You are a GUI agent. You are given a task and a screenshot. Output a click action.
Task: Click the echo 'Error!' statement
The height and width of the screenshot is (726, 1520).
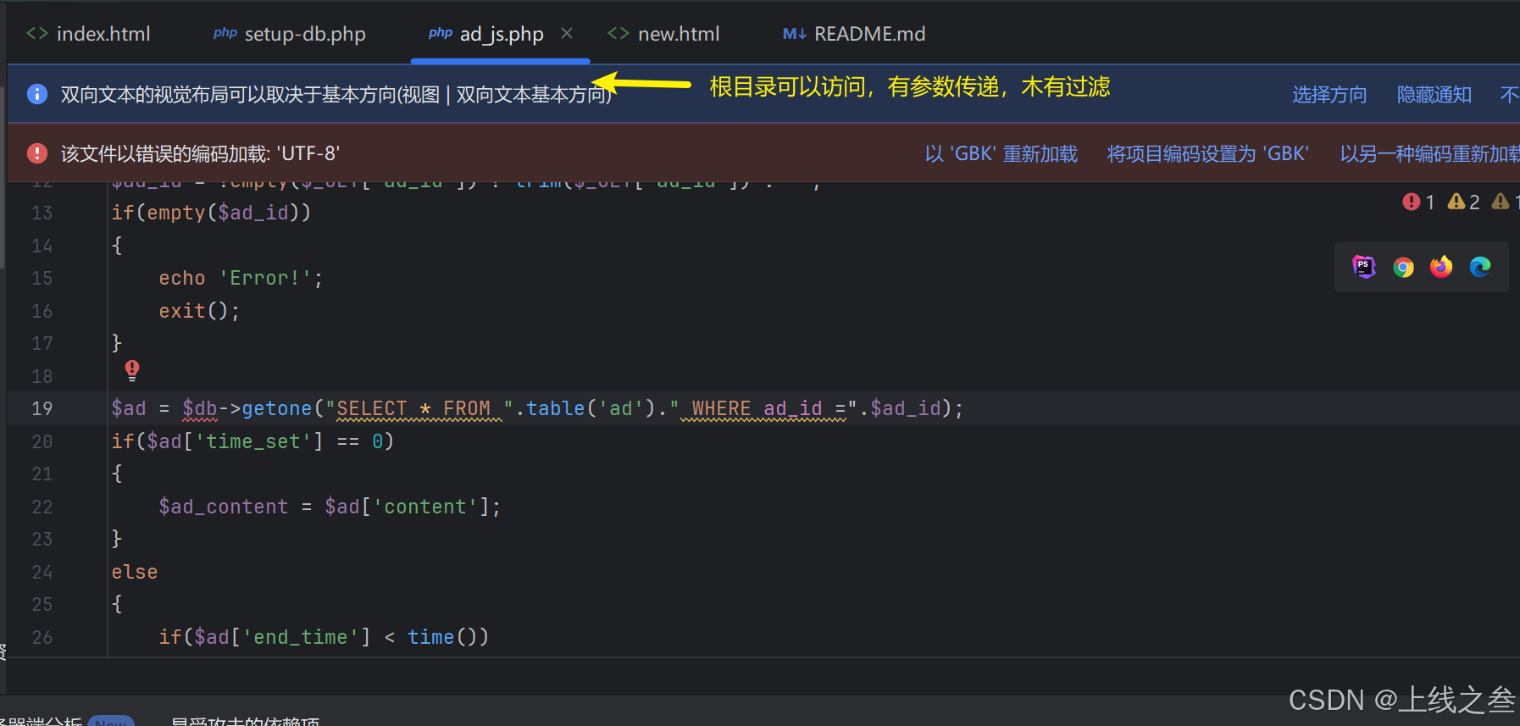(x=241, y=279)
